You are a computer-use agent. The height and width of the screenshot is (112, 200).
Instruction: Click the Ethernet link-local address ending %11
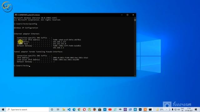[x=67, y=40]
